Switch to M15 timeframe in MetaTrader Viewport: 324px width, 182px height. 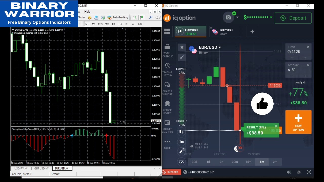tap(100, 24)
